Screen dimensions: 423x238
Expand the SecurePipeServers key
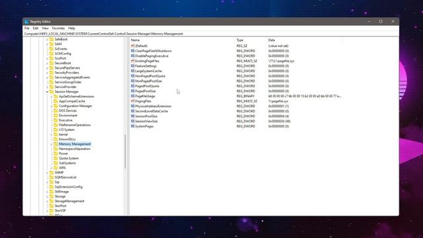click(x=47, y=68)
